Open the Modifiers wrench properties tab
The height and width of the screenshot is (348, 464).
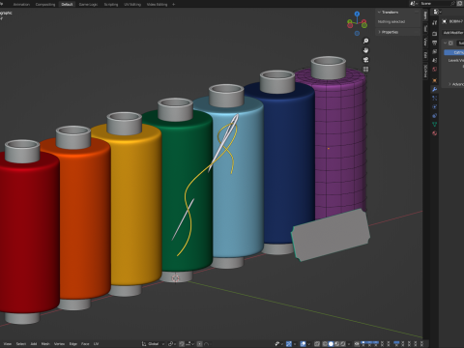434,89
